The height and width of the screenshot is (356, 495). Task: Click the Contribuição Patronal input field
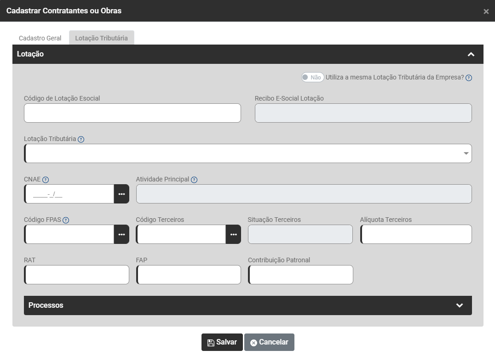(x=300, y=275)
